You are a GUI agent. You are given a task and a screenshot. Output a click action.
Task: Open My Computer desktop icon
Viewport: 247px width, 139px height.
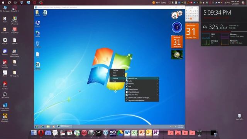5,9
